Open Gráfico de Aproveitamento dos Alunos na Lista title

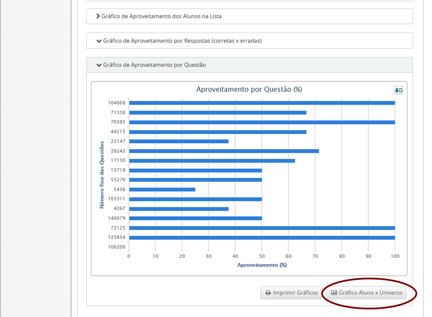[x=161, y=16]
